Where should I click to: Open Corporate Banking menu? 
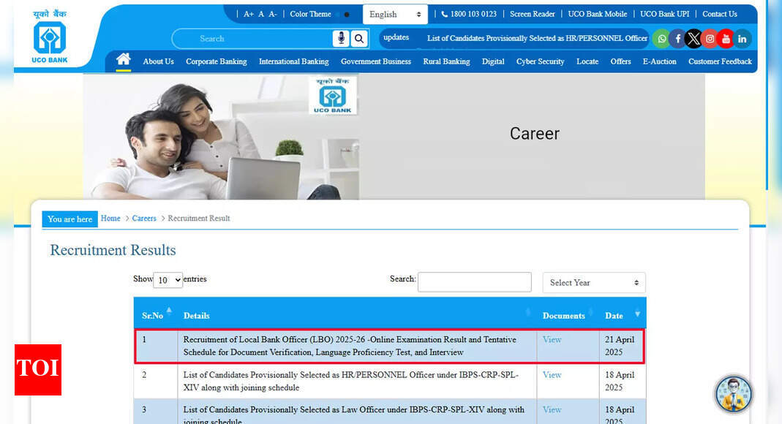(x=216, y=61)
